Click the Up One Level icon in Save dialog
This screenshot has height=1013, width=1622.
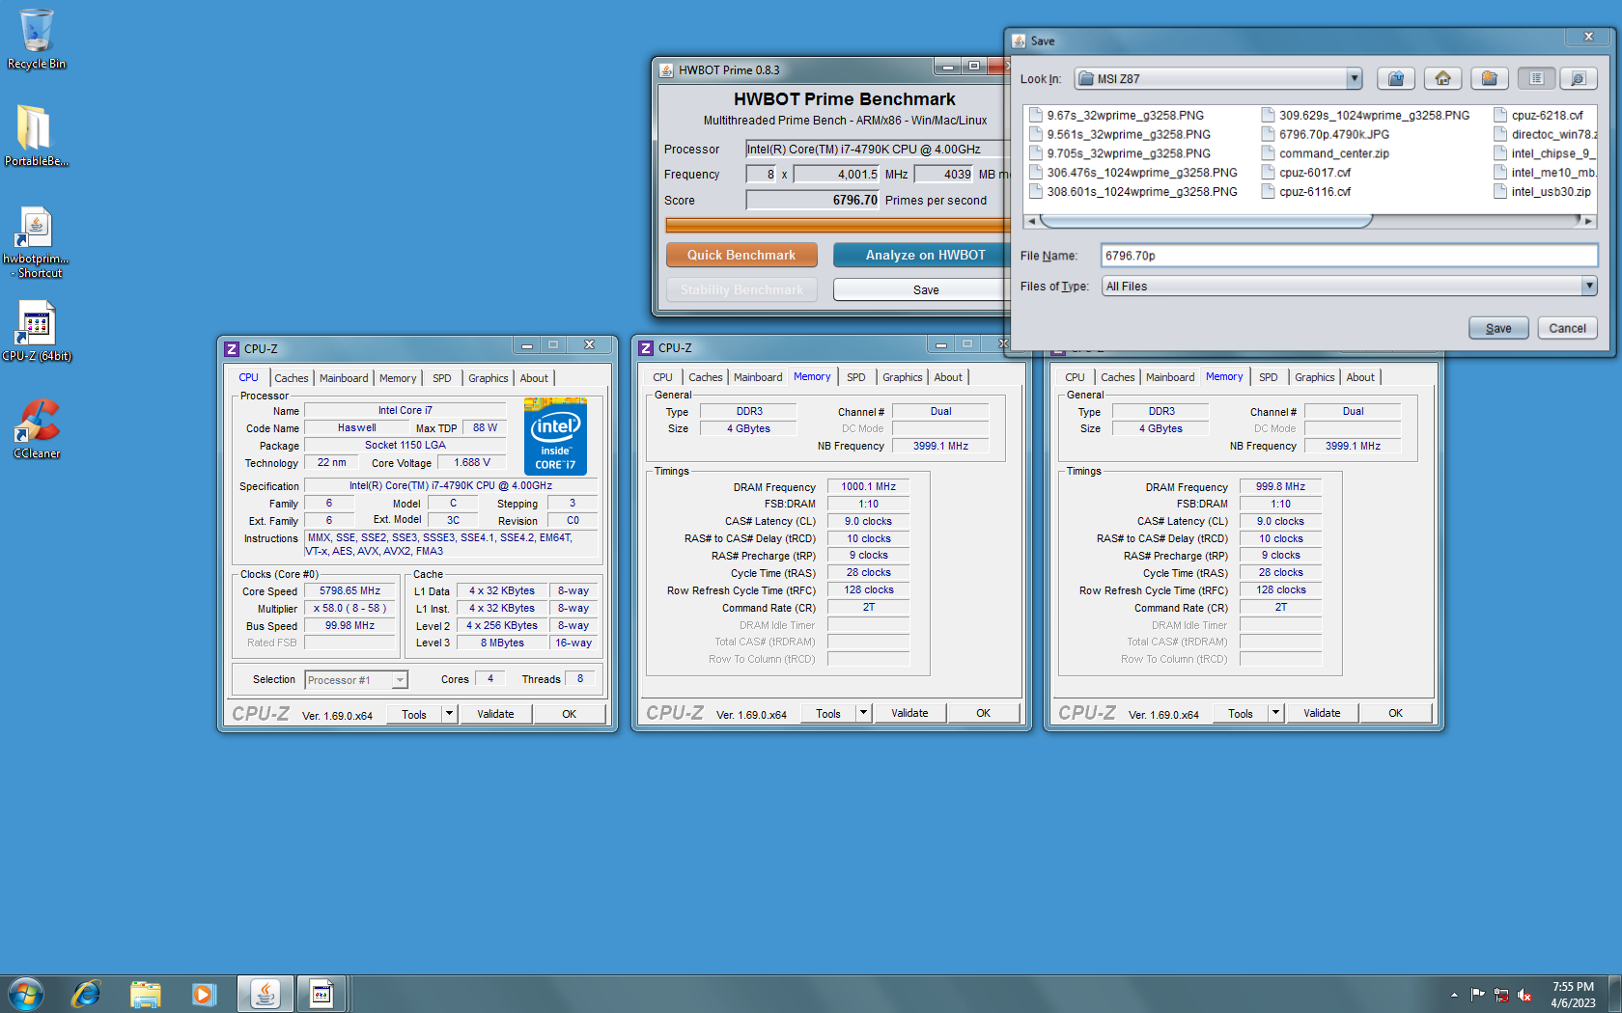[x=1396, y=79]
